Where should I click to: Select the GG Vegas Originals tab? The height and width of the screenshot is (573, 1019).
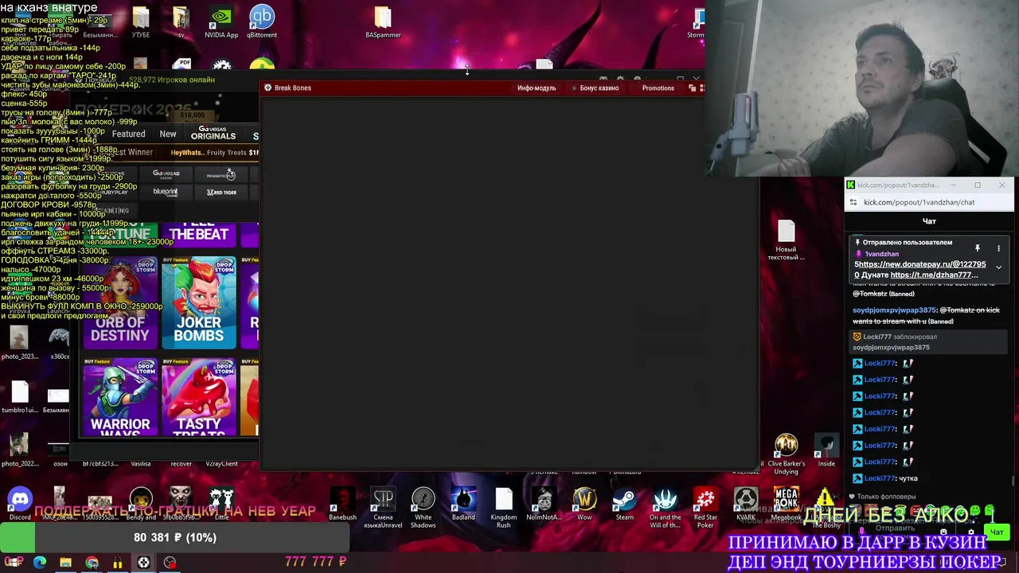213,133
